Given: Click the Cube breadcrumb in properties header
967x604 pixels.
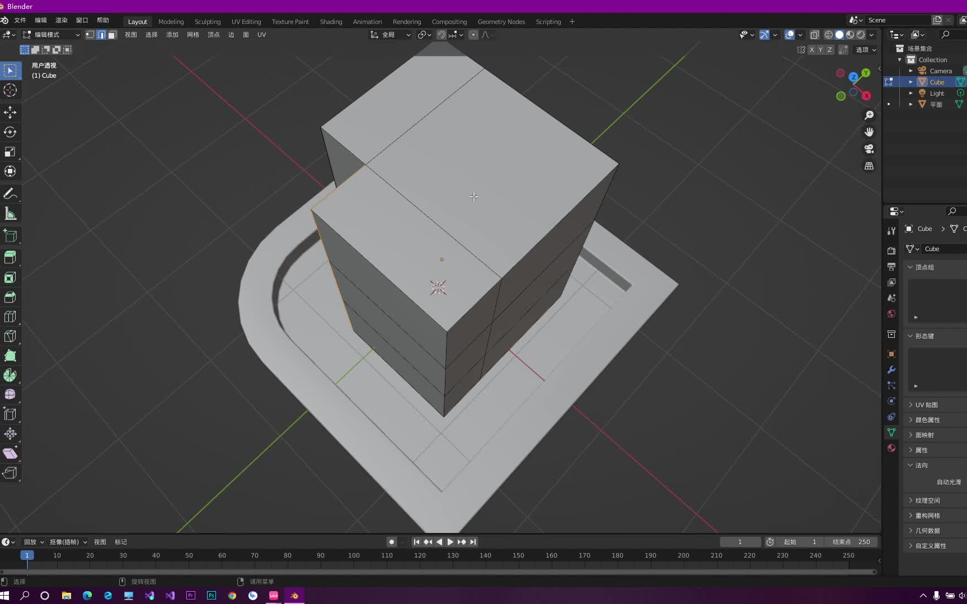Looking at the screenshot, I should (923, 229).
